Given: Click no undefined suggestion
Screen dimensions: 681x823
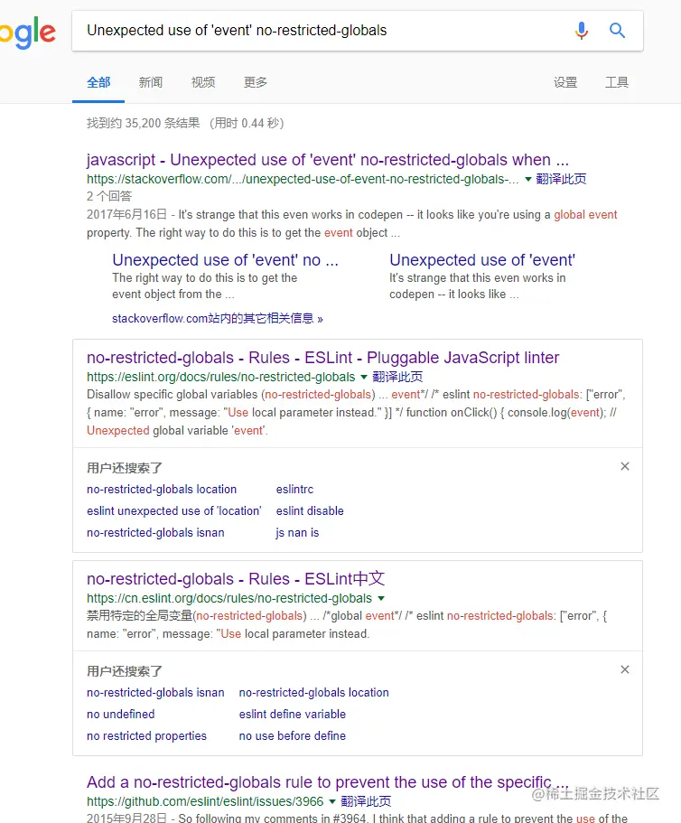Looking at the screenshot, I should pyautogui.click(x=121, y=714).
